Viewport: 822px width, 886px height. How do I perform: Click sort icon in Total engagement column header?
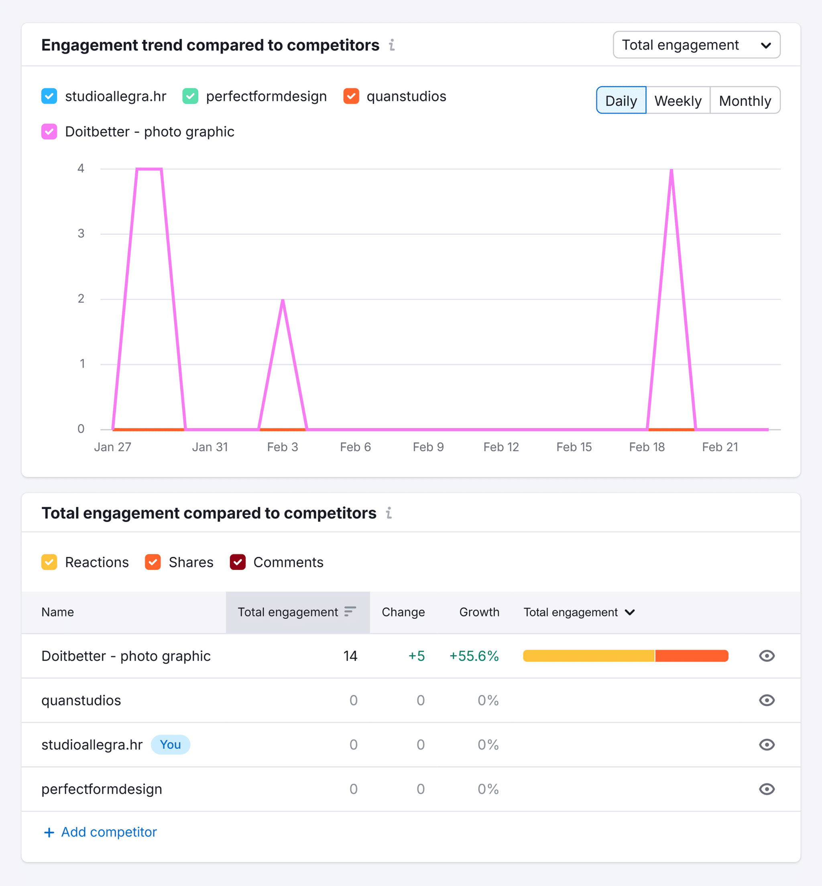350,612
